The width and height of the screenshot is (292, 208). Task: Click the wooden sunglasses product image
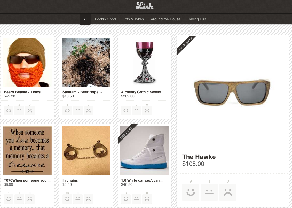[x=232, y=92]
